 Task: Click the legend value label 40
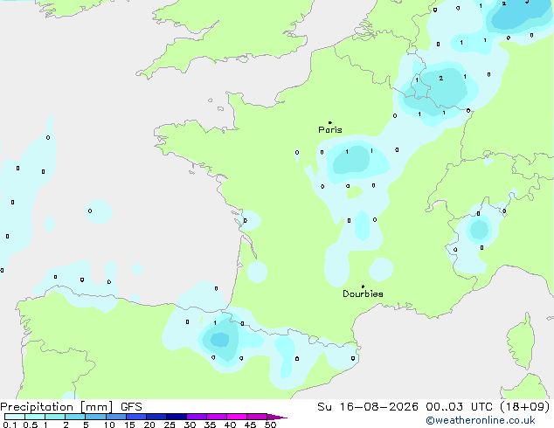point(230,425)
